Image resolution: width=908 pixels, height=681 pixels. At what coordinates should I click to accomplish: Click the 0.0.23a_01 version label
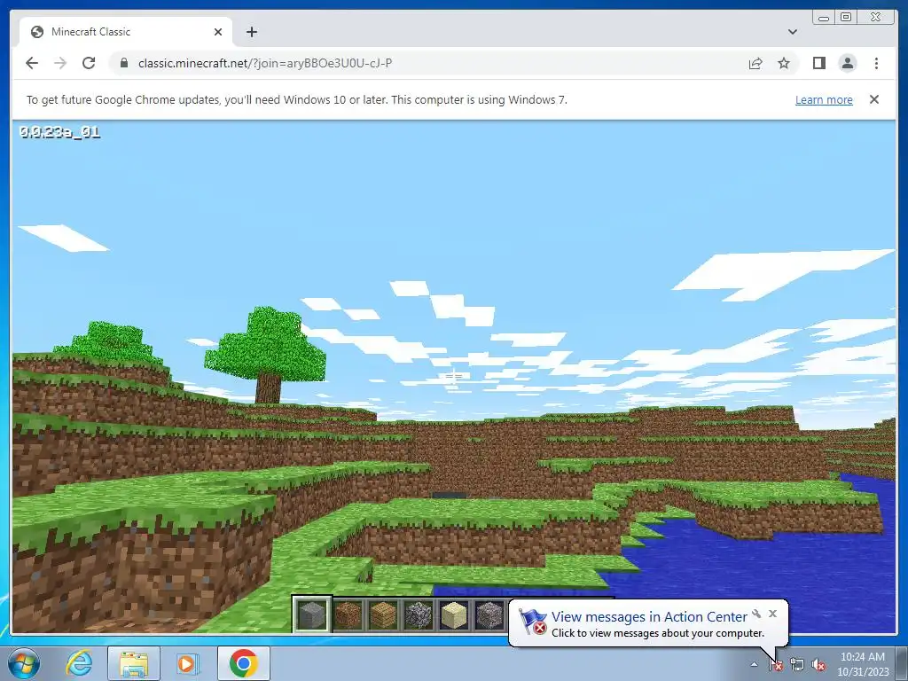(59, 132)
